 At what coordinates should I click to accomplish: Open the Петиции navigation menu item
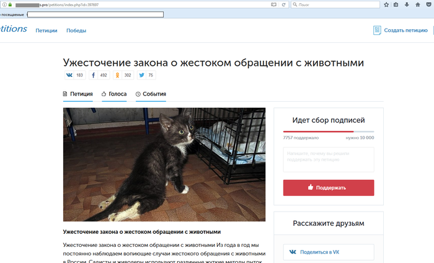(46, 30)
